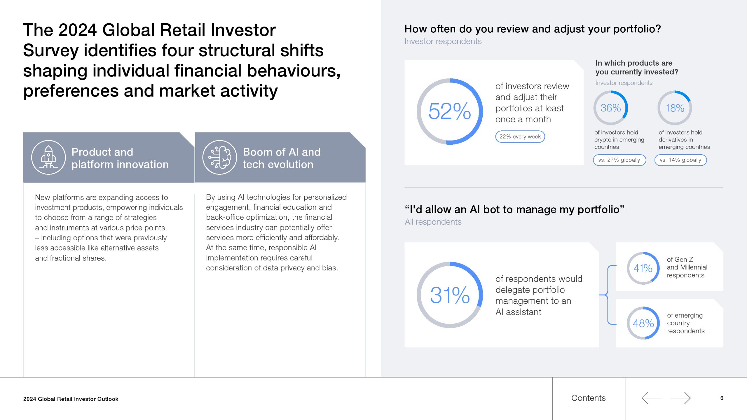Select 'Product and platform innovation' header
This screenshot has height=420, width=747.
pos(120,158)
